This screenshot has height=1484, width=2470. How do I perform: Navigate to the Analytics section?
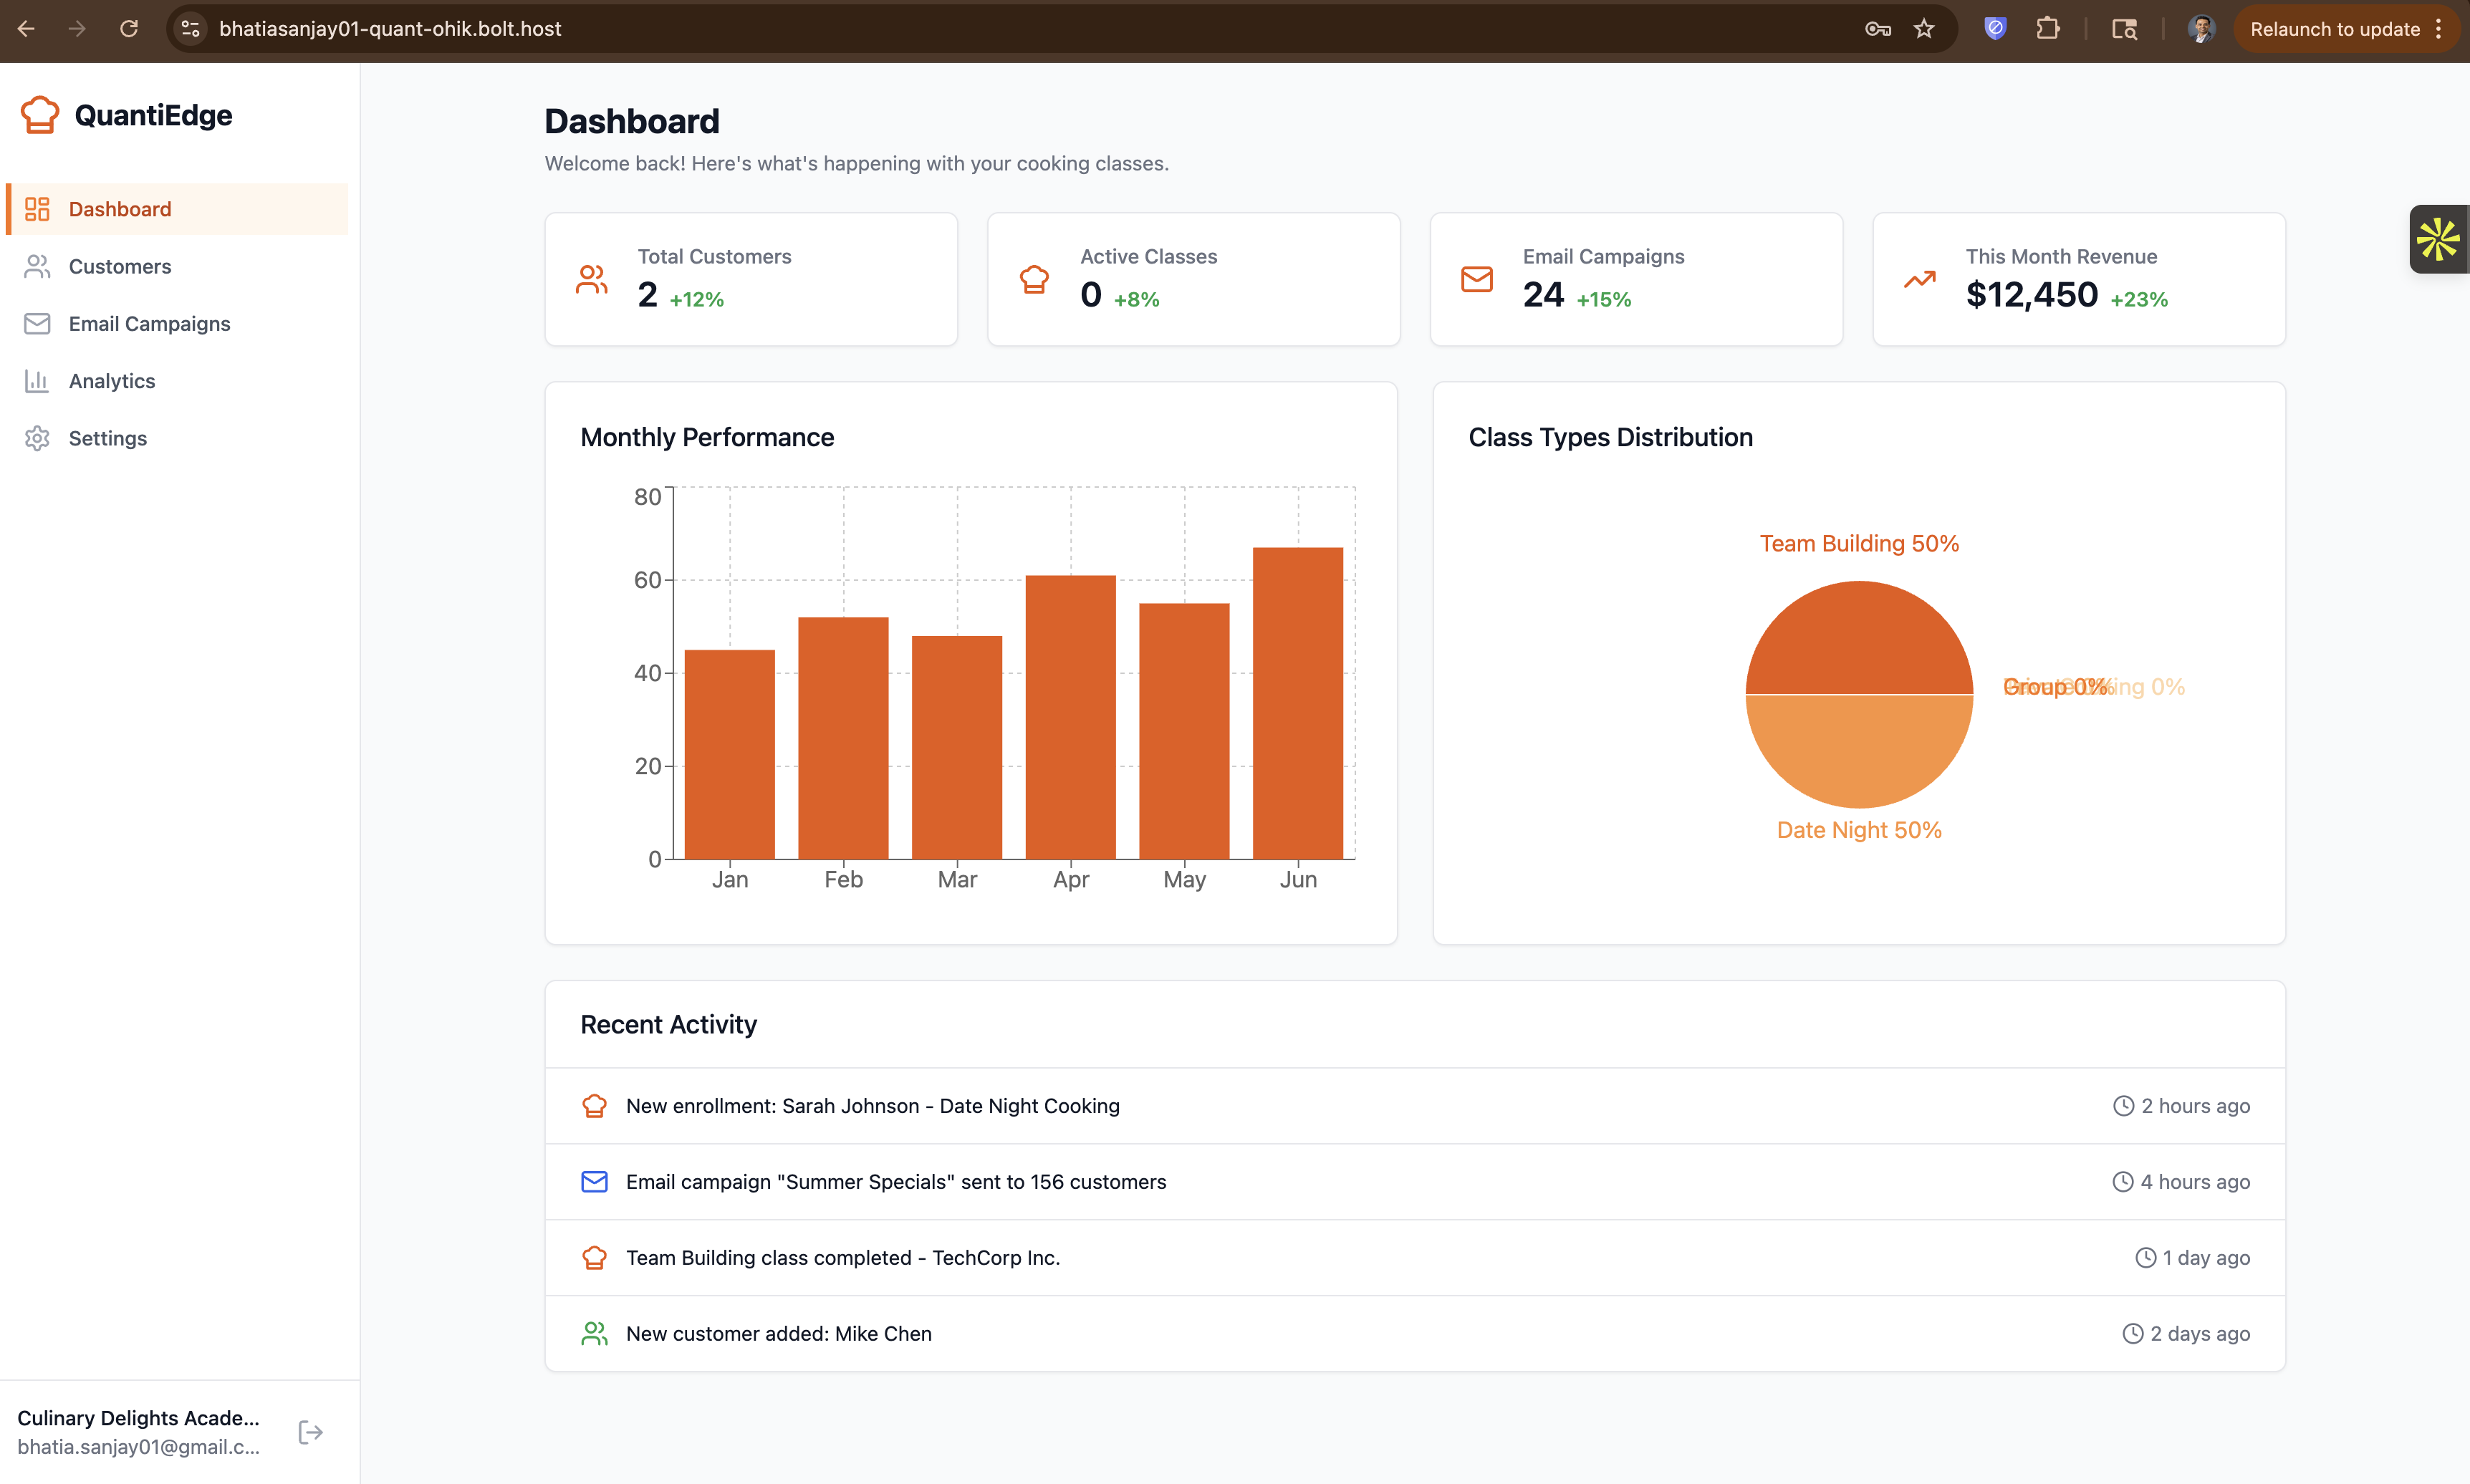tap(112, 381)
